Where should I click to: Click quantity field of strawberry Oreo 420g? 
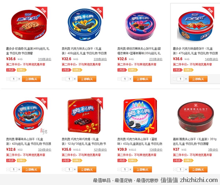click(14, 170)
